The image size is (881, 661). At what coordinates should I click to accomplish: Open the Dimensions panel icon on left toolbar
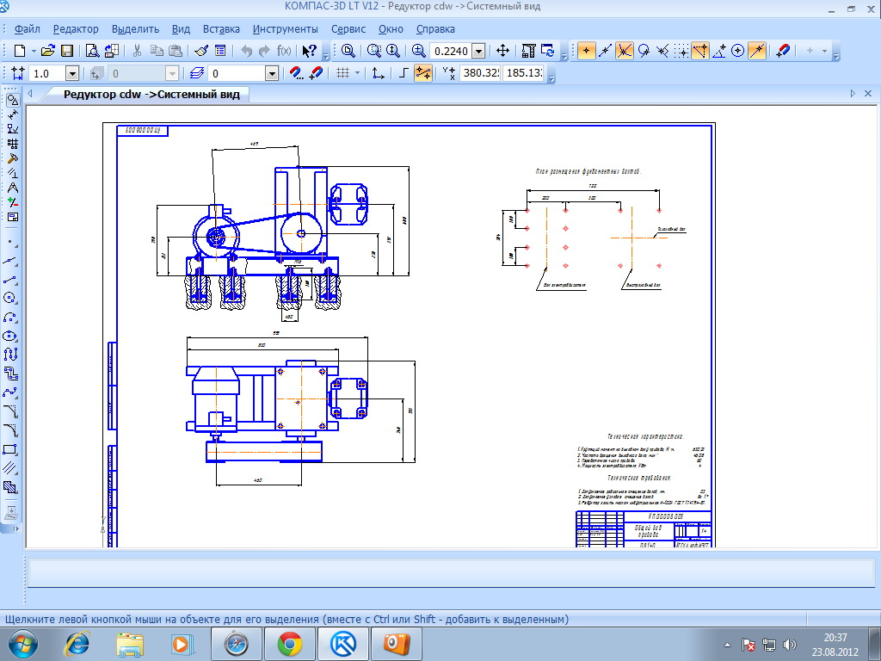pyautogui.click(x=12, y=114)
